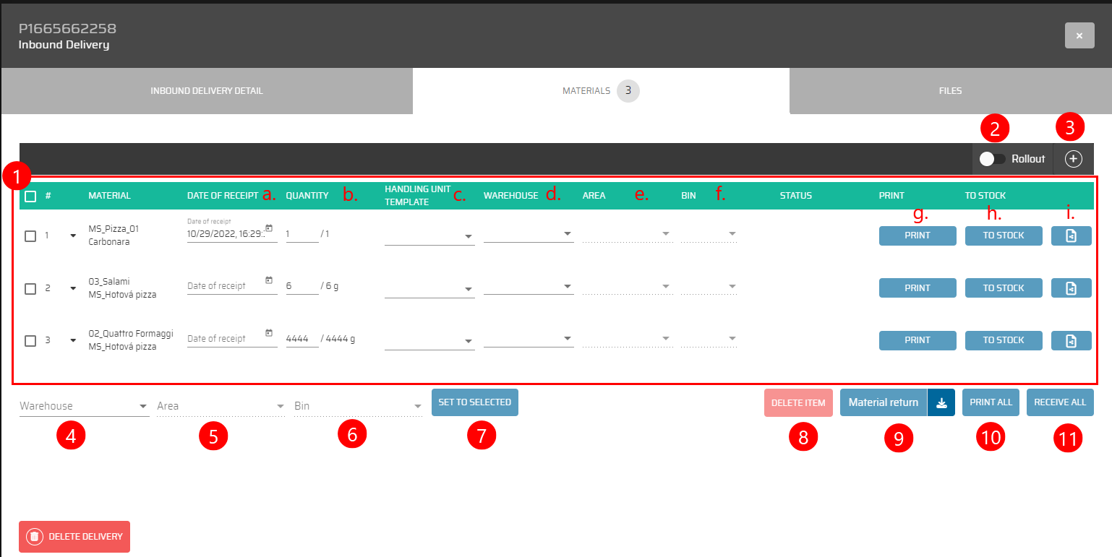Tick checkbox for row 2 03_Salami
The height and width of the screenshot is (557, 1112).
click(x=30, y=288)
